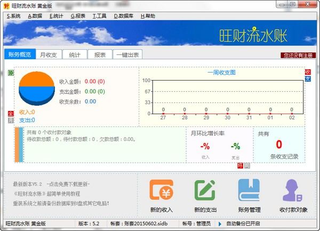Screen dimensions: 320x231
Task: Open the H.帮助 menu
Action: pyautogui.click(x=148, y=16)
